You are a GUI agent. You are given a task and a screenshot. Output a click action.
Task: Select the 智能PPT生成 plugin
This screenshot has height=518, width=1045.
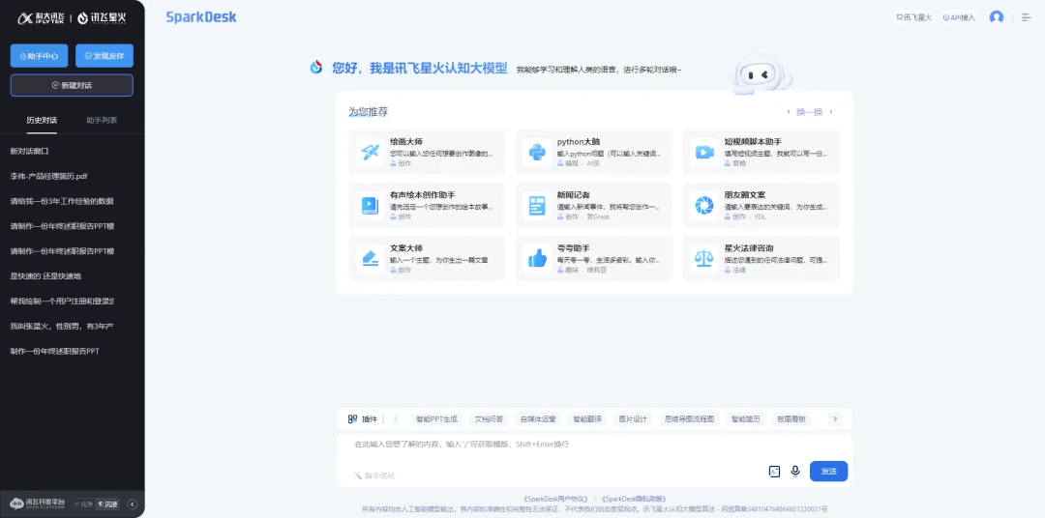(436, 419)
